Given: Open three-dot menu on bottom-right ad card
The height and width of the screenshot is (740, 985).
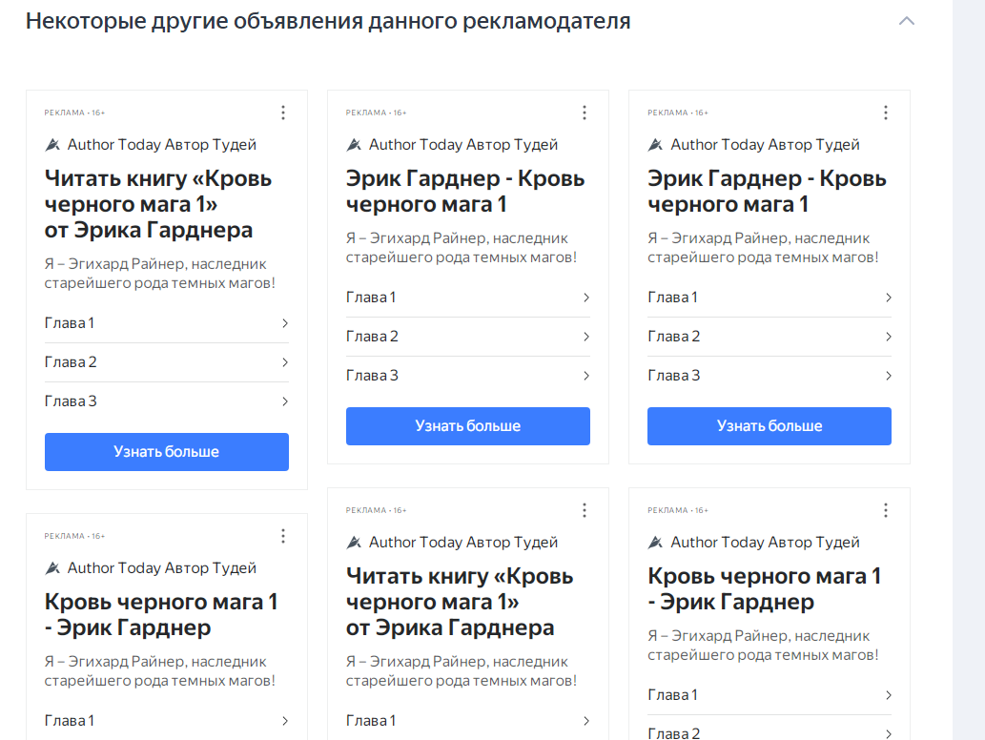Looking at the screenshot, I should click(886, 510).
